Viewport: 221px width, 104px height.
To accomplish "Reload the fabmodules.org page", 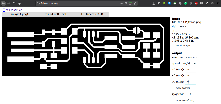I will tap(14, 3).
